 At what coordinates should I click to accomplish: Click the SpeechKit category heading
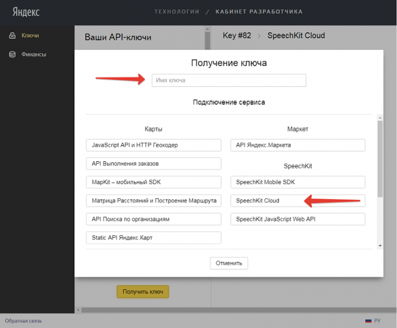pyautogui.click(x=297, y=166)
